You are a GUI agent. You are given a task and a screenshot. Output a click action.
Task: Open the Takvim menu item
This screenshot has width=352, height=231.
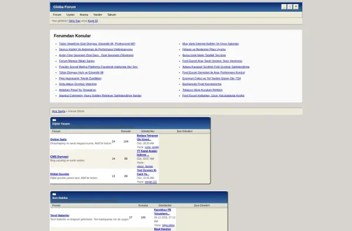coord(111,15)
